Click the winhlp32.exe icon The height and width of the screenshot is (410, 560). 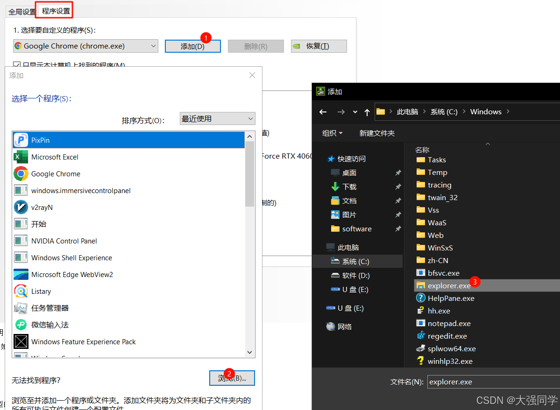click(x=421, y=361)
